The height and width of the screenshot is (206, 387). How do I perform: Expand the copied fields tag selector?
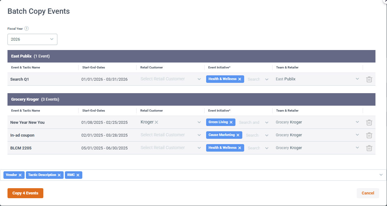pyautogui.click(x=381, y=175)
